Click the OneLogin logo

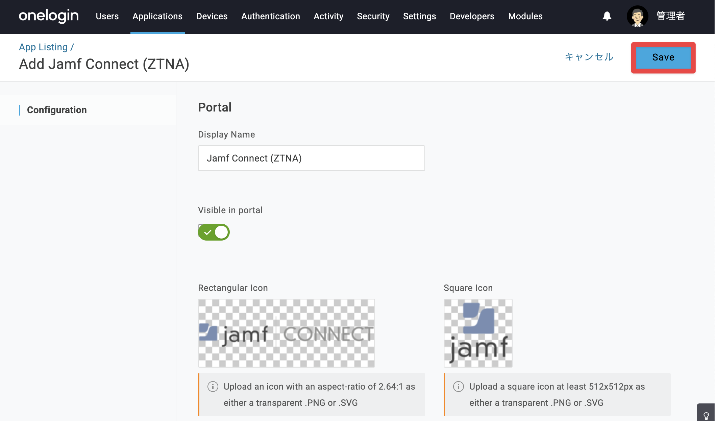(x=49, y=16)
